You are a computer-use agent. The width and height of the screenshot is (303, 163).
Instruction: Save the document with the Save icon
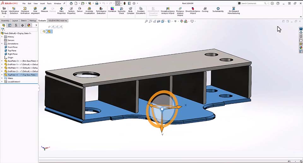(x=90, y=3)
